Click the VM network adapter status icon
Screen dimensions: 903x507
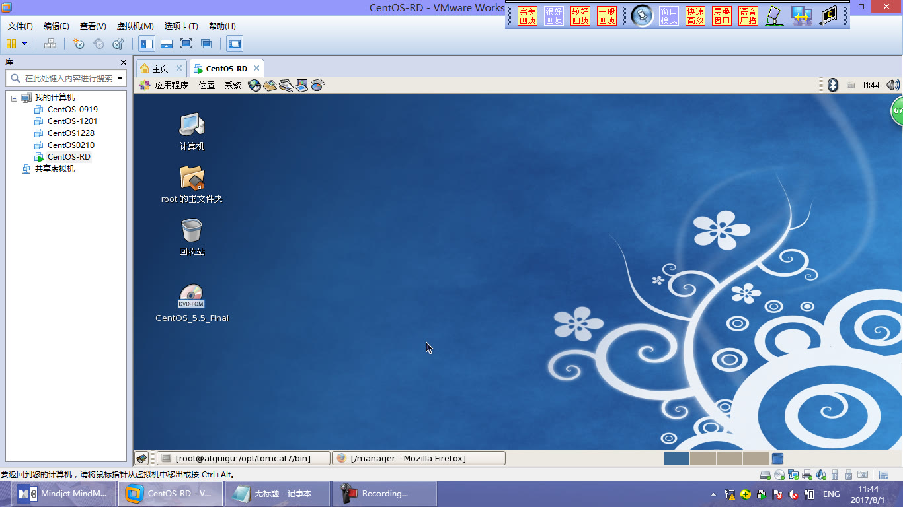(793, 475)
